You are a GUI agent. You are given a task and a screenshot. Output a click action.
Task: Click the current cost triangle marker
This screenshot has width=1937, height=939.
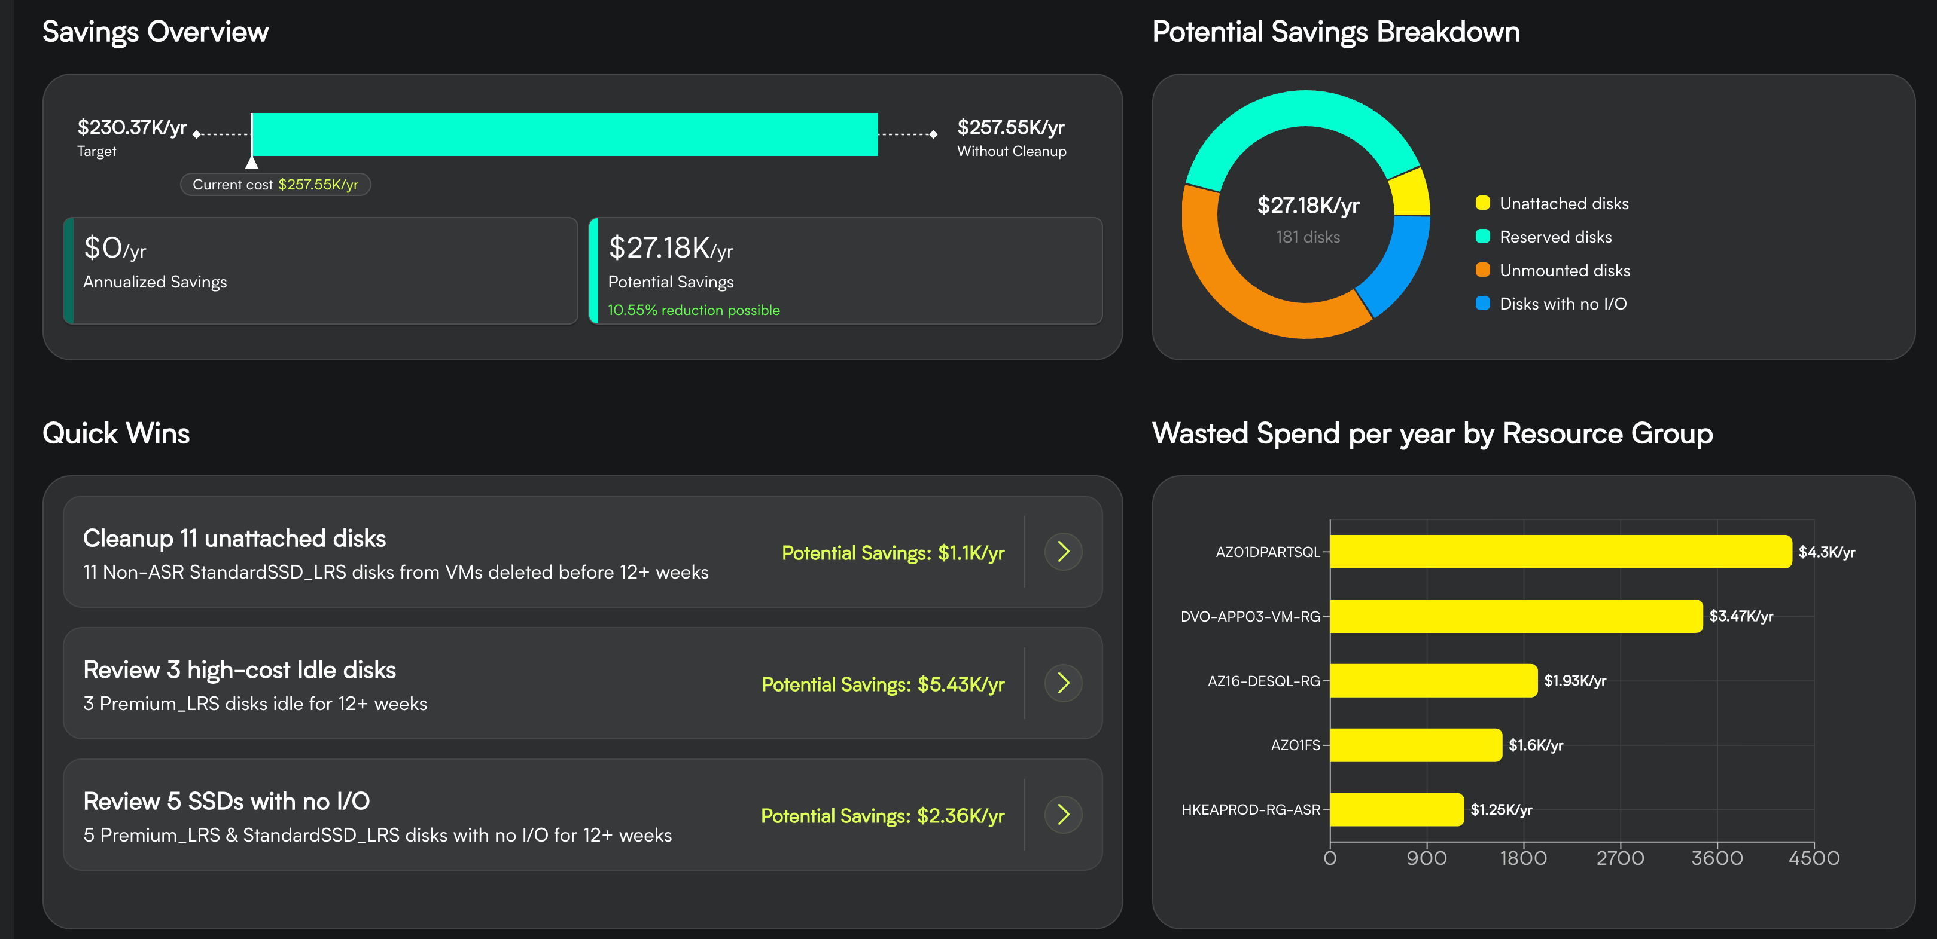252,162
